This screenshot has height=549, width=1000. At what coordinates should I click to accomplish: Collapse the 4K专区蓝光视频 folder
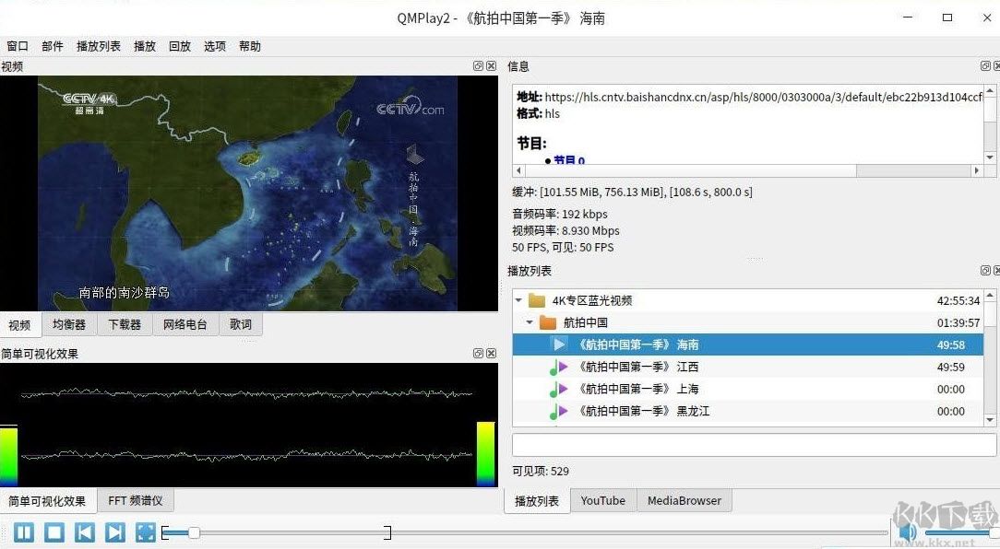point(518,299)
